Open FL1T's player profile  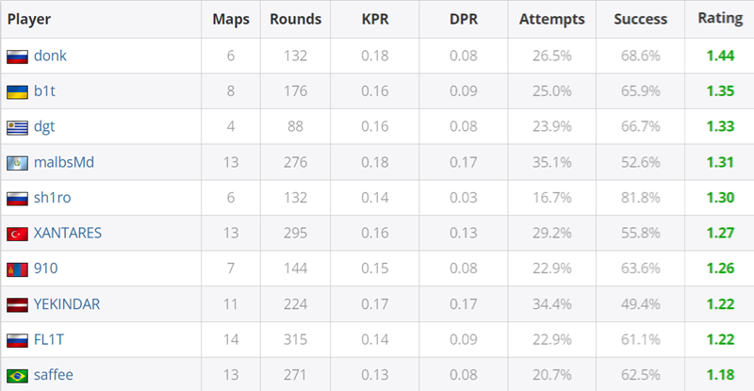49,339
